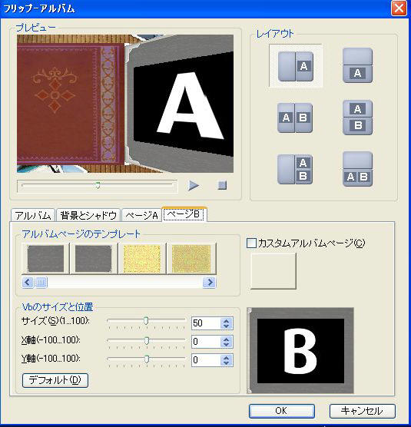Close the フリップ-アルバム dialog
411x427 pixels.
tap(399, 8)
